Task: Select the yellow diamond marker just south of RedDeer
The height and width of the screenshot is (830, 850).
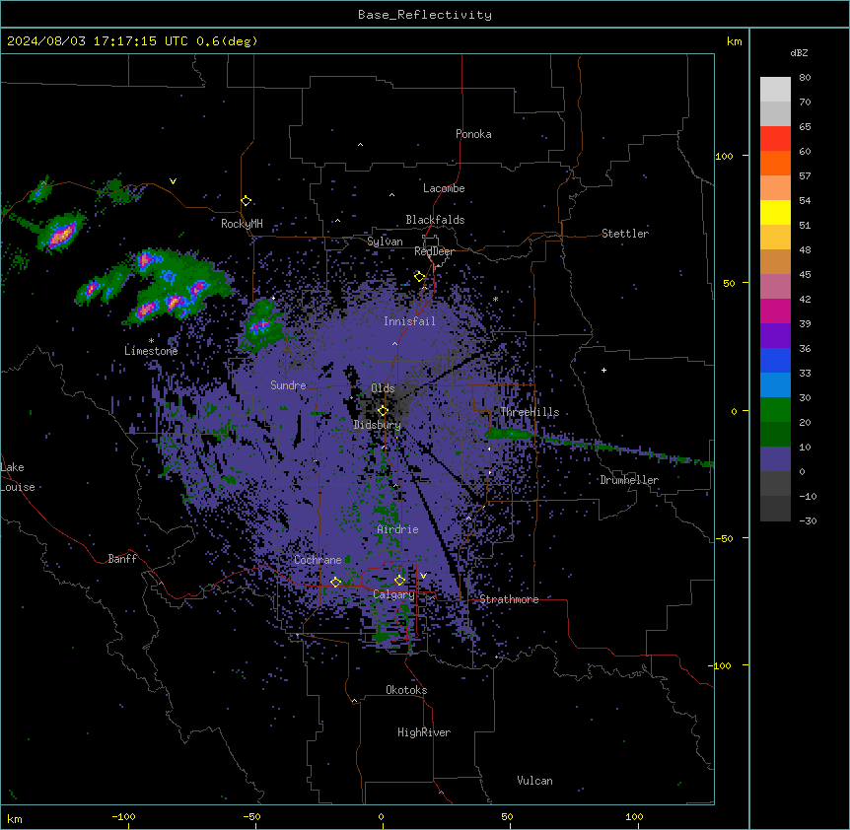Action: [x=419, y=277]
